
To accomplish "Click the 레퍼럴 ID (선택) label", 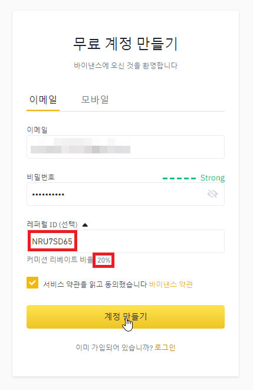I will [52, 224].
